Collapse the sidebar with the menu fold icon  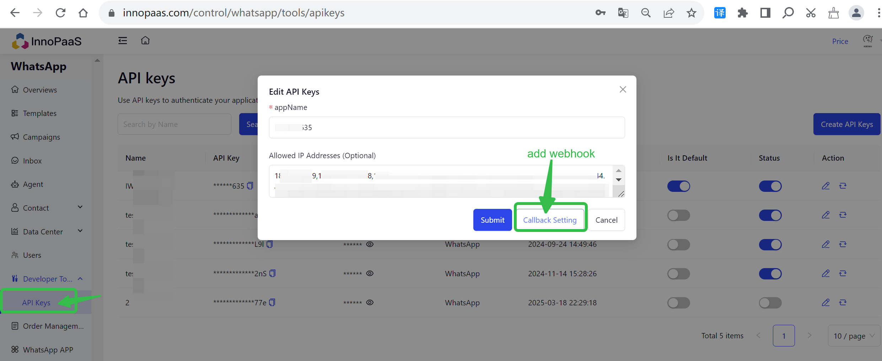123,41
